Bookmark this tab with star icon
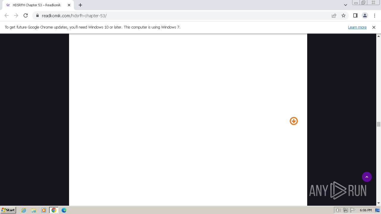Viewport: 381px width, 214px height. click(343, 15)
